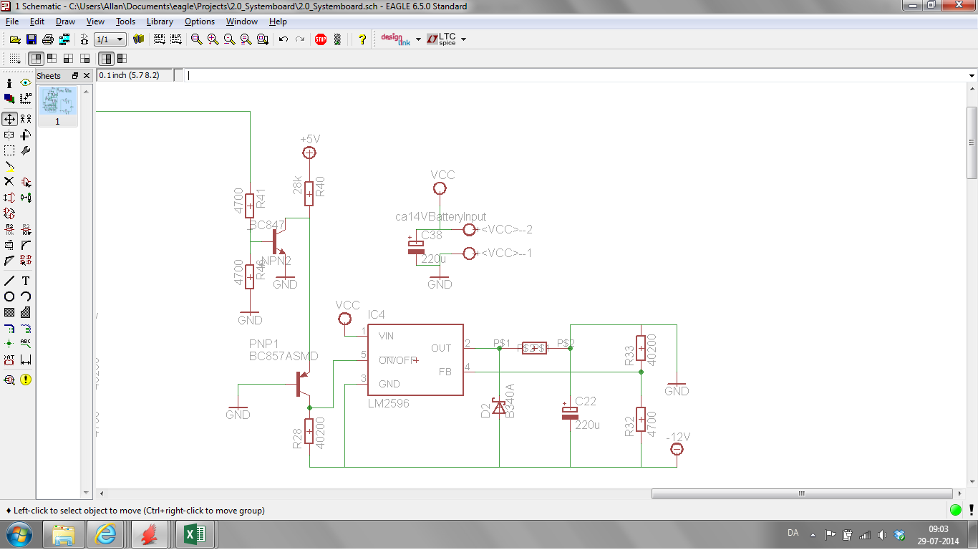The height and width of the screenshot is (550, 978).
Task: Open Excel from the taskbar
Action: click(195, 534)
